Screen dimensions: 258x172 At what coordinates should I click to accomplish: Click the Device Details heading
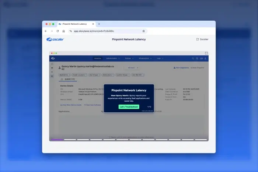[x=67, y=86]
